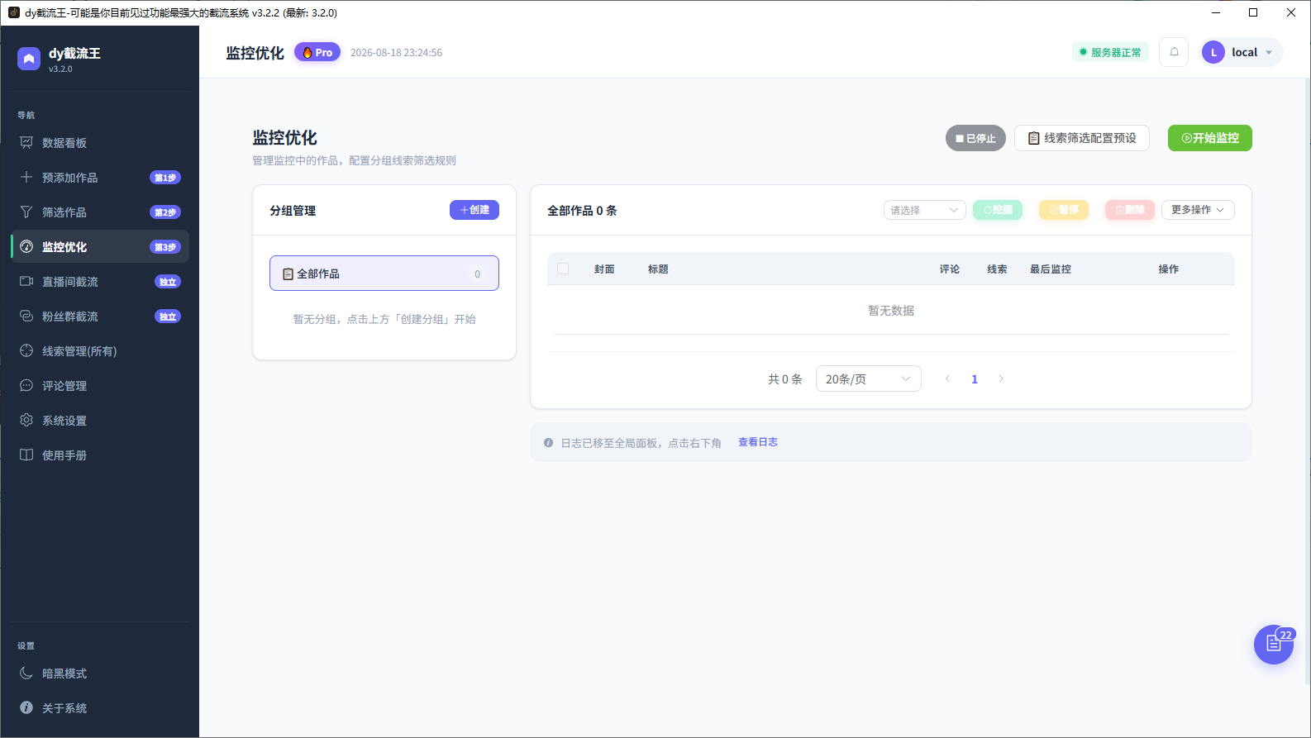Viewport: 1311px width, 738px height.
Task: Expand the 请选择 group dropdown
Action: tap(924, 210)
